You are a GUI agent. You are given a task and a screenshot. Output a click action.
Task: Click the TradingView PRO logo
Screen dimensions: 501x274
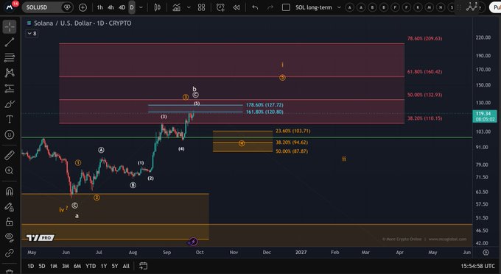tap(41, 238)
